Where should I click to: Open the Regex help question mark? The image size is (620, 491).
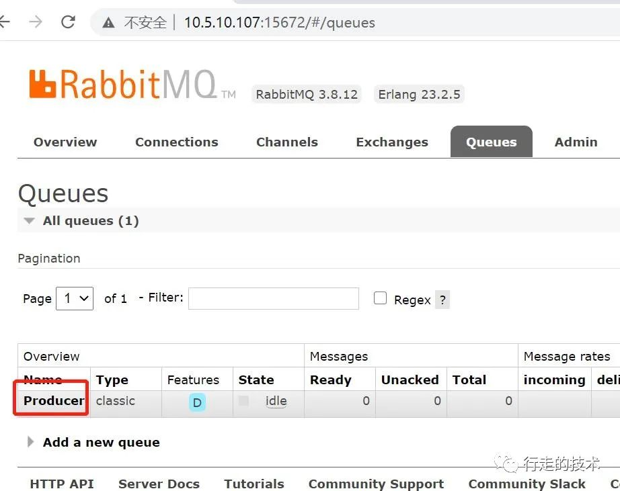point(442,300)
